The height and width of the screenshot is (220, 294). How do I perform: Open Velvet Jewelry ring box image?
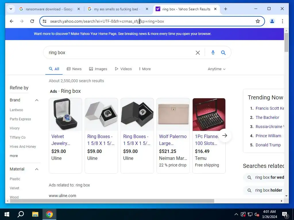tap(65, 114)
